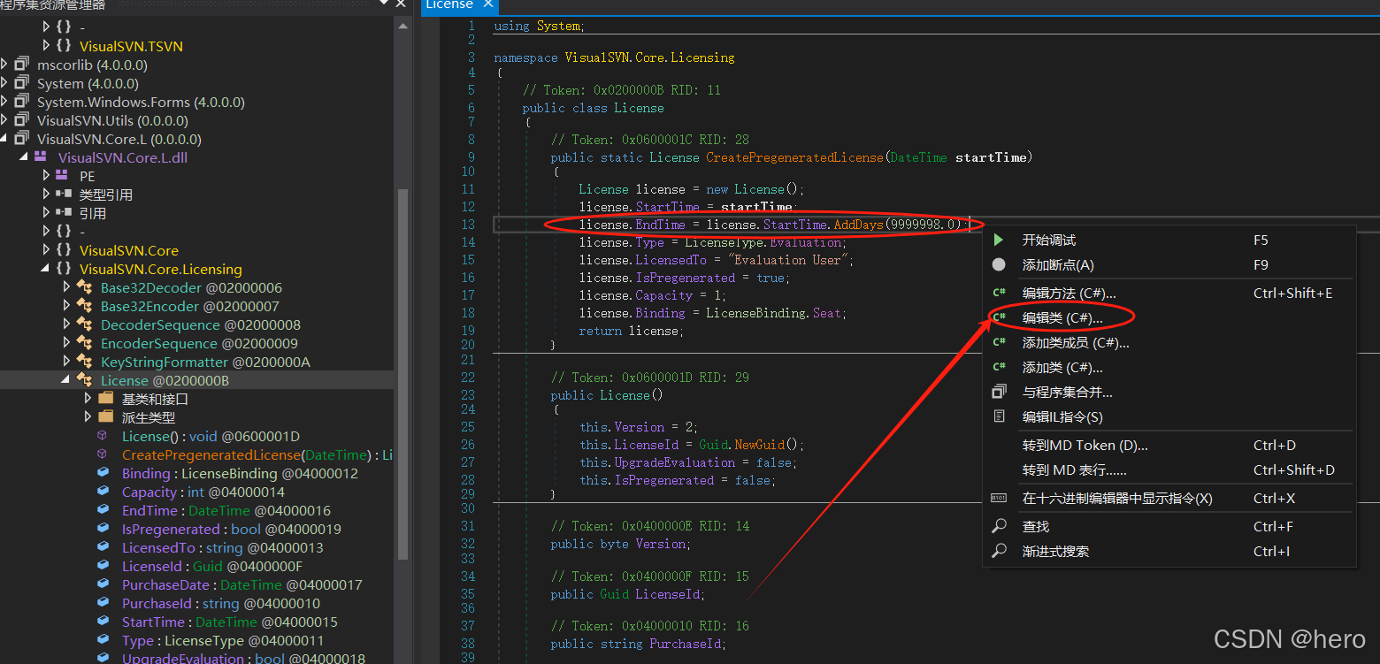This screenshot has width=1380, height=664.
Task: Select Type : LicenseType field in tree
Action: [x=223, y=640]
